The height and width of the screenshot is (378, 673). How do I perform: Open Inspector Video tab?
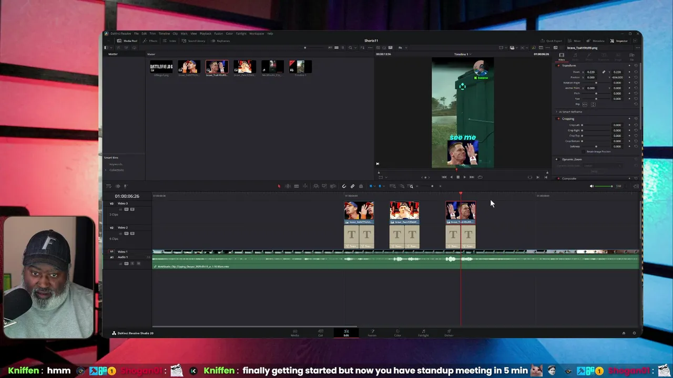coord(562,57)
